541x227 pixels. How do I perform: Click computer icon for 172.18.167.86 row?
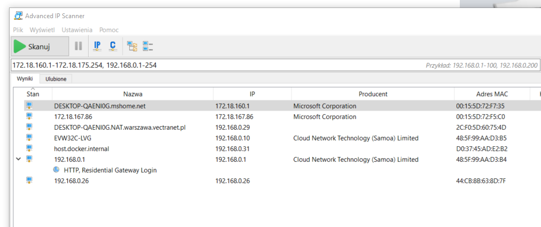[x=30, y=116]
